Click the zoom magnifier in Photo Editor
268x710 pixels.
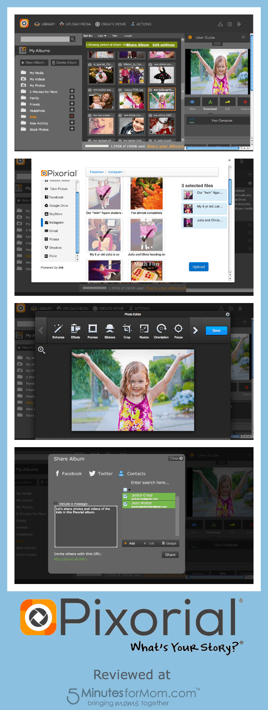click(x=42, y=350)
